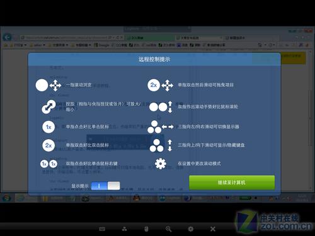The height and width of the screenshot is (236, 315).
Task: Click the back arrow in background browser
Action: pyautogui.click(x=7, y=38)
